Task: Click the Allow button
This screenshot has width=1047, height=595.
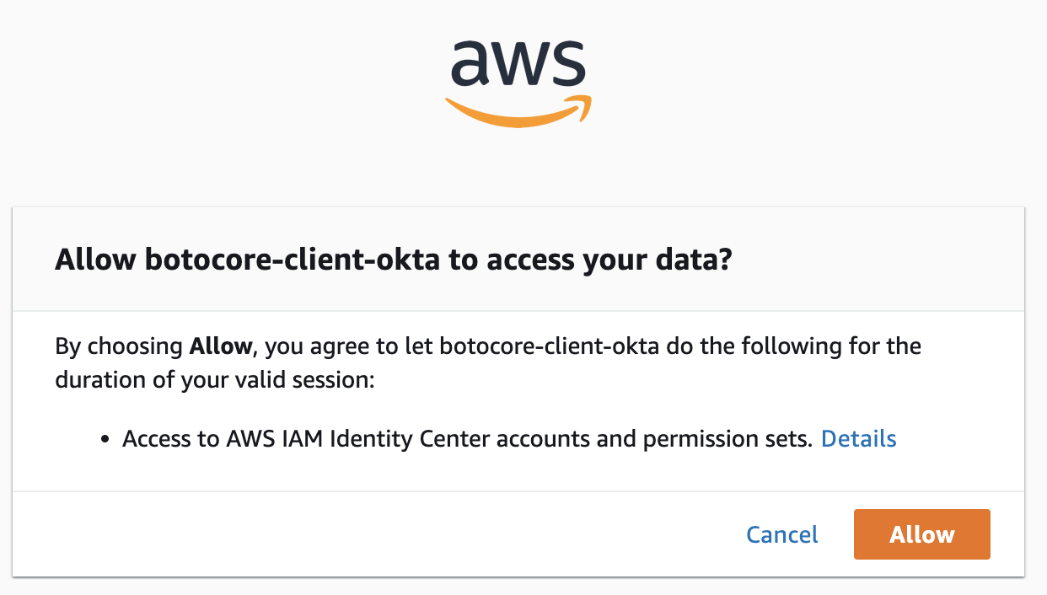Action: tap(921, 534)
